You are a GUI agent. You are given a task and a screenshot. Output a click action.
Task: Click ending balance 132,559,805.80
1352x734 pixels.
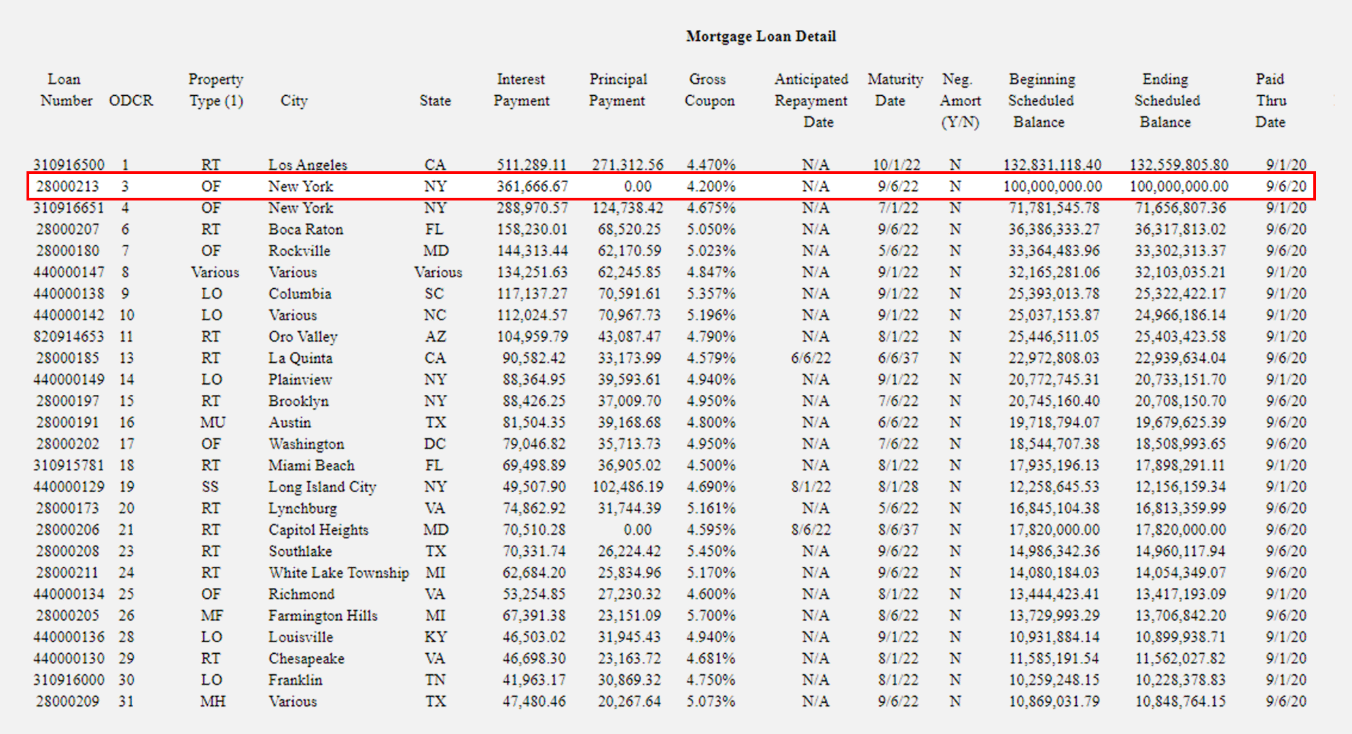(x=1179, y=164)
